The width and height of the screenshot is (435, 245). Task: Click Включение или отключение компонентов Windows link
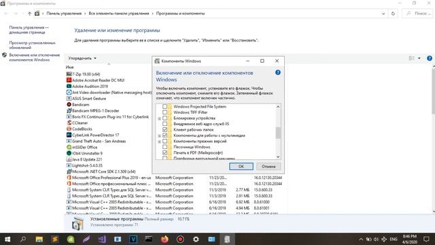tap(35, 57)
